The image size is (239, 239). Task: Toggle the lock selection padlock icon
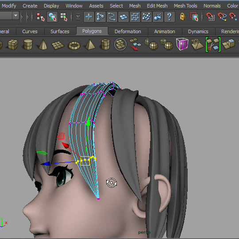(182, 17)
